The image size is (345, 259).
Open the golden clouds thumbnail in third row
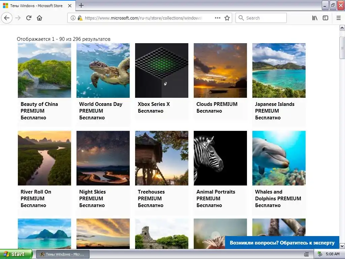pyautogui.click(x=103, y=234)
